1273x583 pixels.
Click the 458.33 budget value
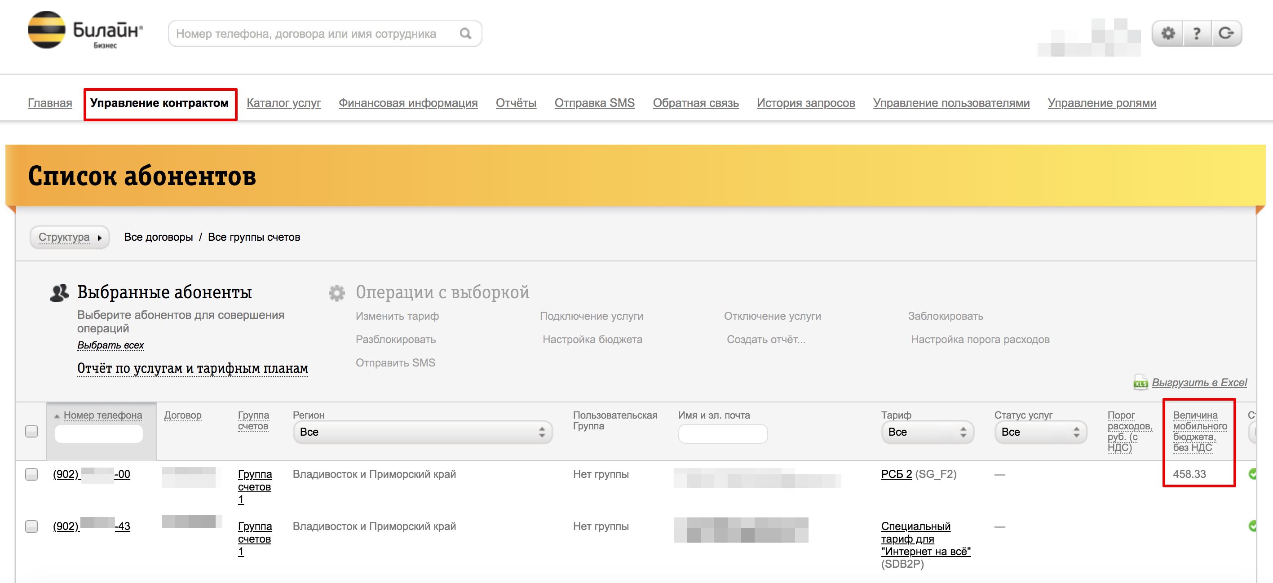pyautogui.click(x=1189, y=474)
